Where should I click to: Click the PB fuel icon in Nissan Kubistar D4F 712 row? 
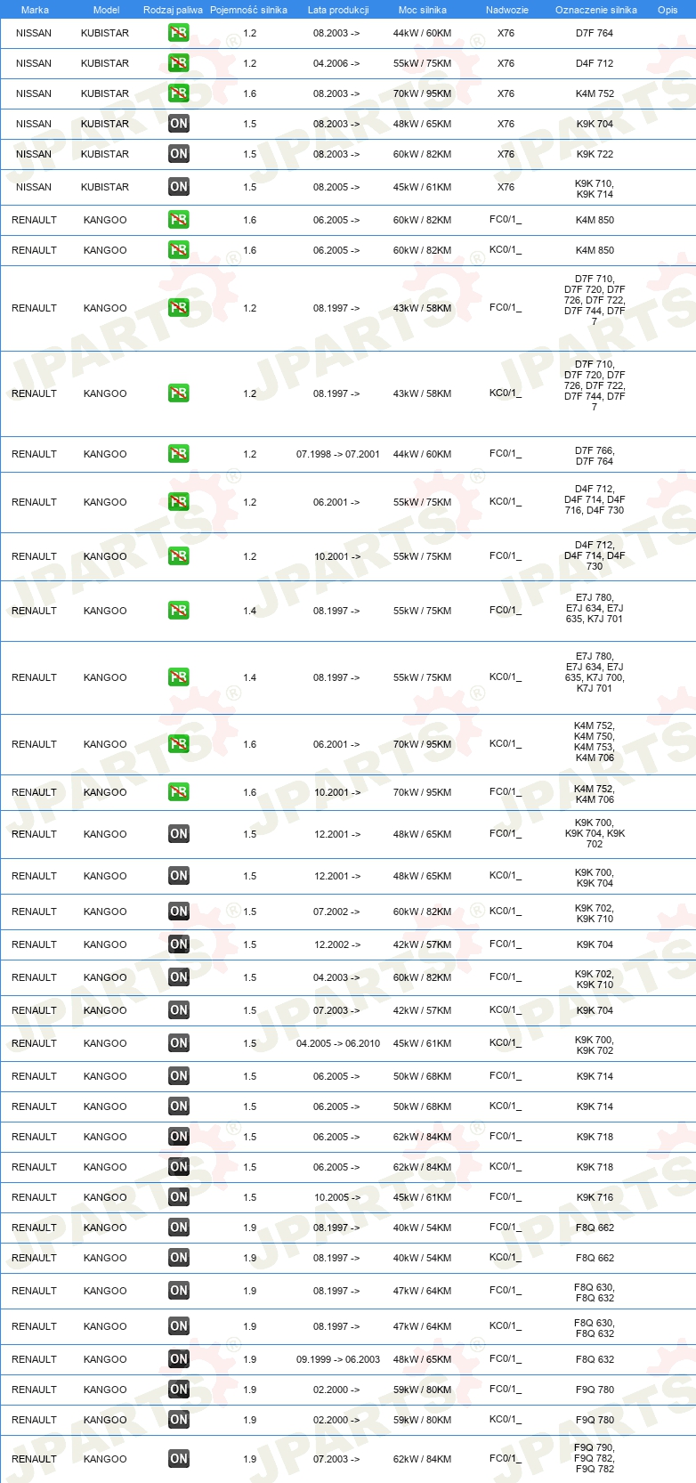[x=178, y=63]
